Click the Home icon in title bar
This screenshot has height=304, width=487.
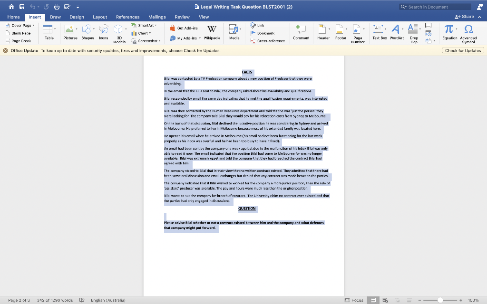11,7
